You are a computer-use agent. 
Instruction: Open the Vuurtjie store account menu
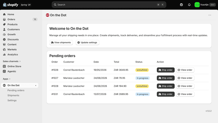pos(205,5)
